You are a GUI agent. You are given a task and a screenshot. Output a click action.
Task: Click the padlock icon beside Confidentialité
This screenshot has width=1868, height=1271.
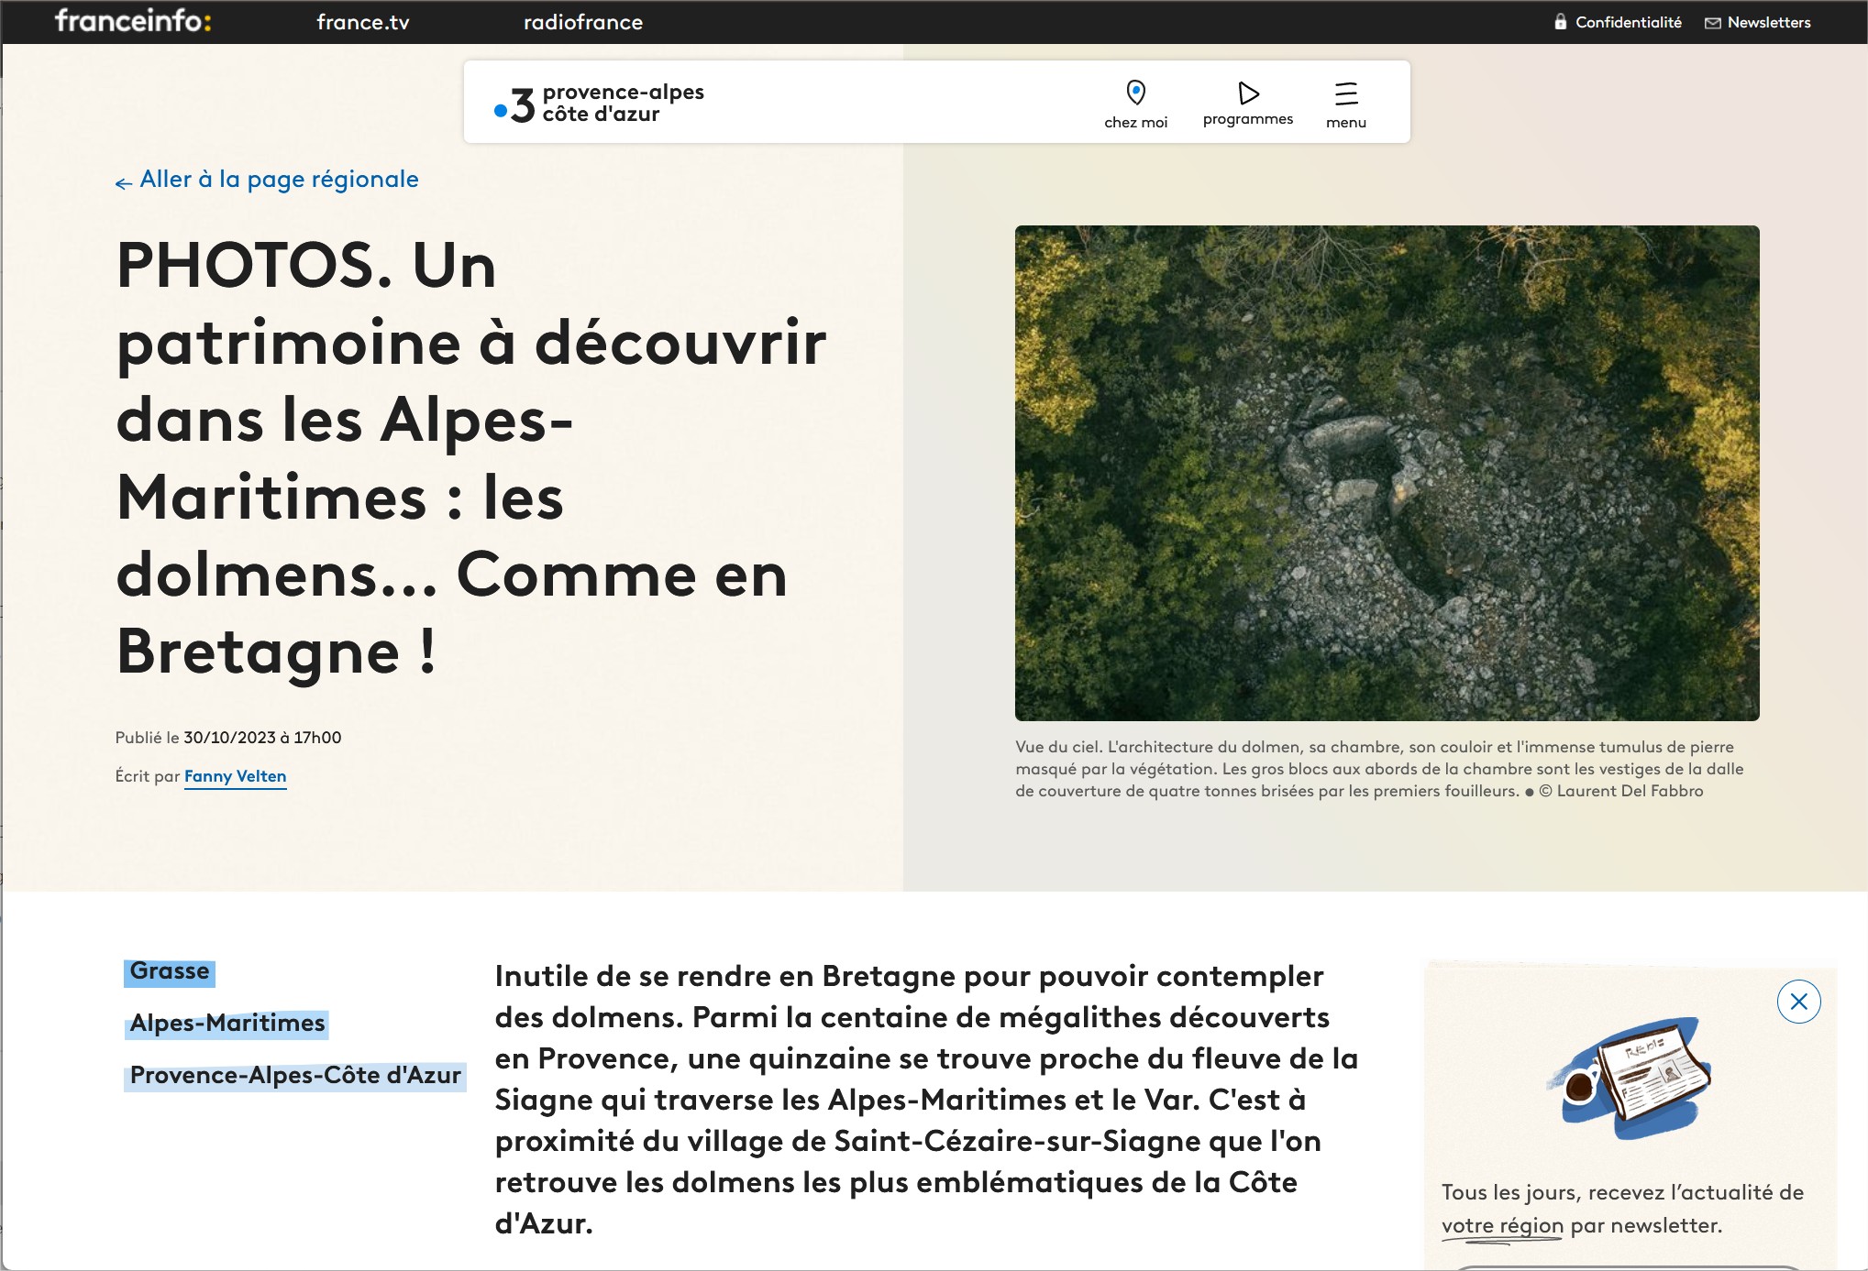1560,22
